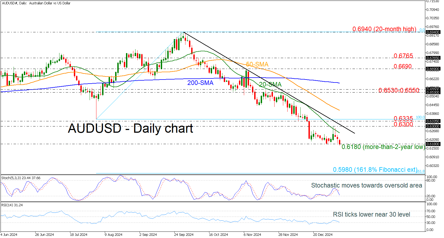Click the 20 Dec 2024 date label
The width and height of the screenshot is (444, 238).
323,235
